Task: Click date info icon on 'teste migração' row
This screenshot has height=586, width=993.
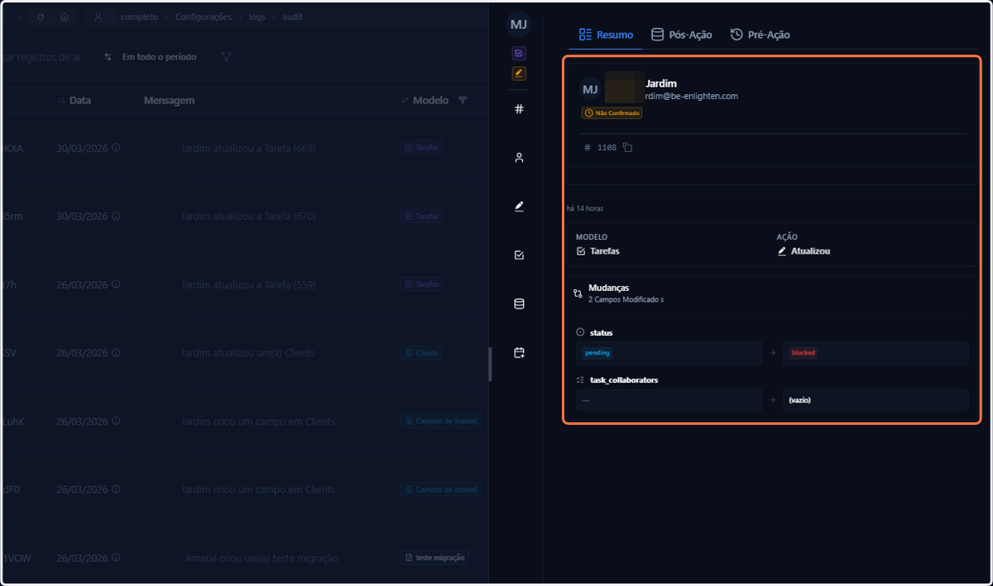Action: point(116,558)
